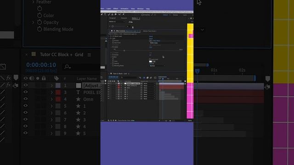Image resolution: width=294 pixels, height=165 pixels.
Task: Open the Width Slider dropdown in center window
Action: click(163, 43)
